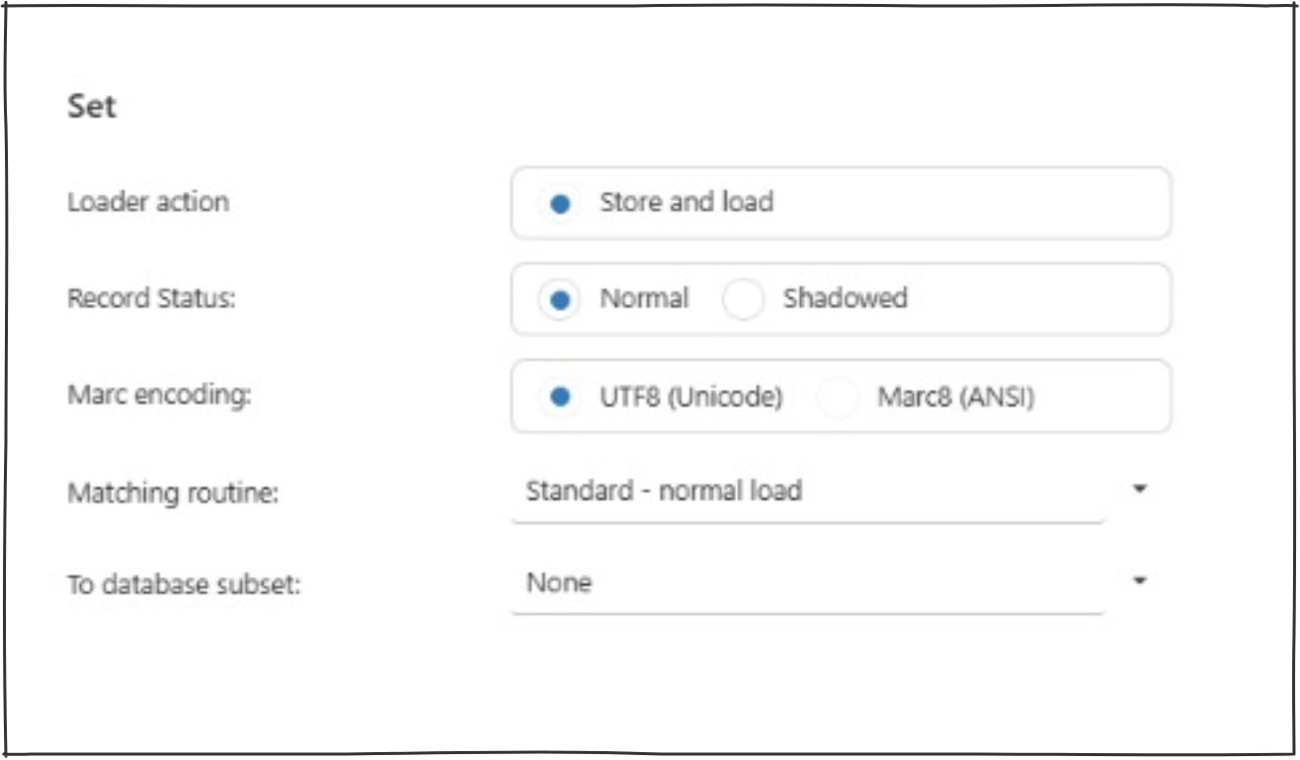Click the 'Set' section heading
Screen dimensions: 1300x760
(x=92, y=106)
